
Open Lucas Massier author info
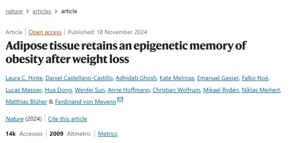(x=24, y=90)
